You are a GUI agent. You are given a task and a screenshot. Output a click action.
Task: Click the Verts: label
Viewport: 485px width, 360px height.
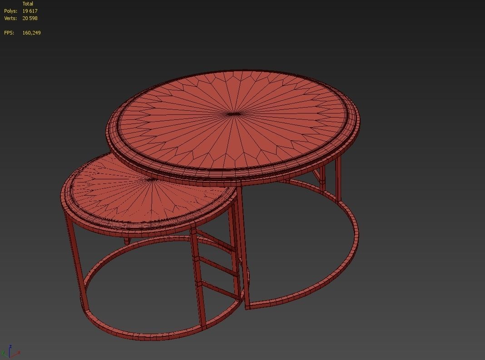10,18
